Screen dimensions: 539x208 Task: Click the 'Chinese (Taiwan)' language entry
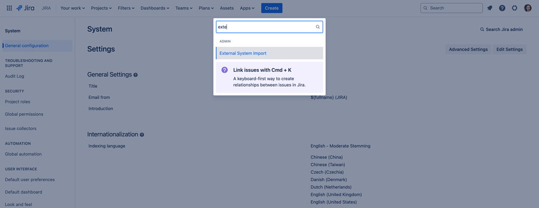click(x=328, y=165)
